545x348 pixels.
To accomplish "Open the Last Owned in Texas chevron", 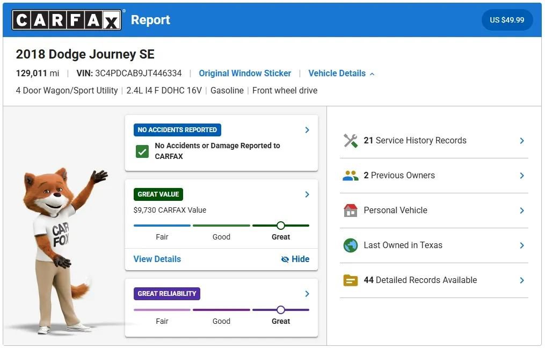I will pyautogui.click(x=522, y=245).
